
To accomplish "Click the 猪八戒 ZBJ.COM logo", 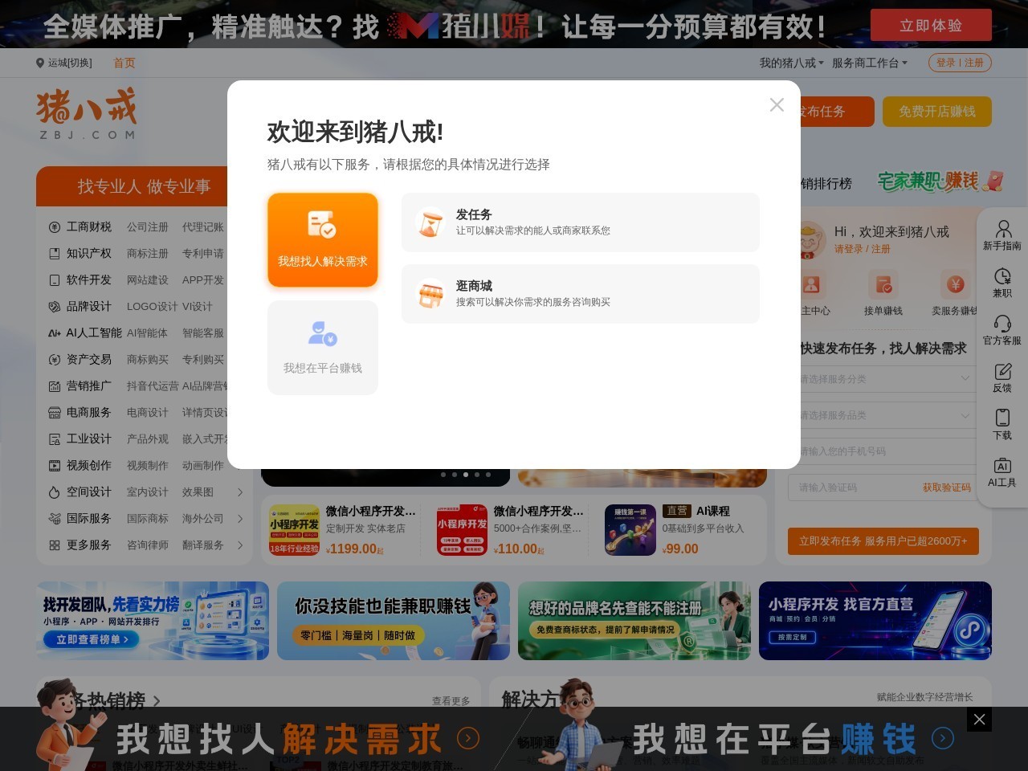I will point(87,113).
